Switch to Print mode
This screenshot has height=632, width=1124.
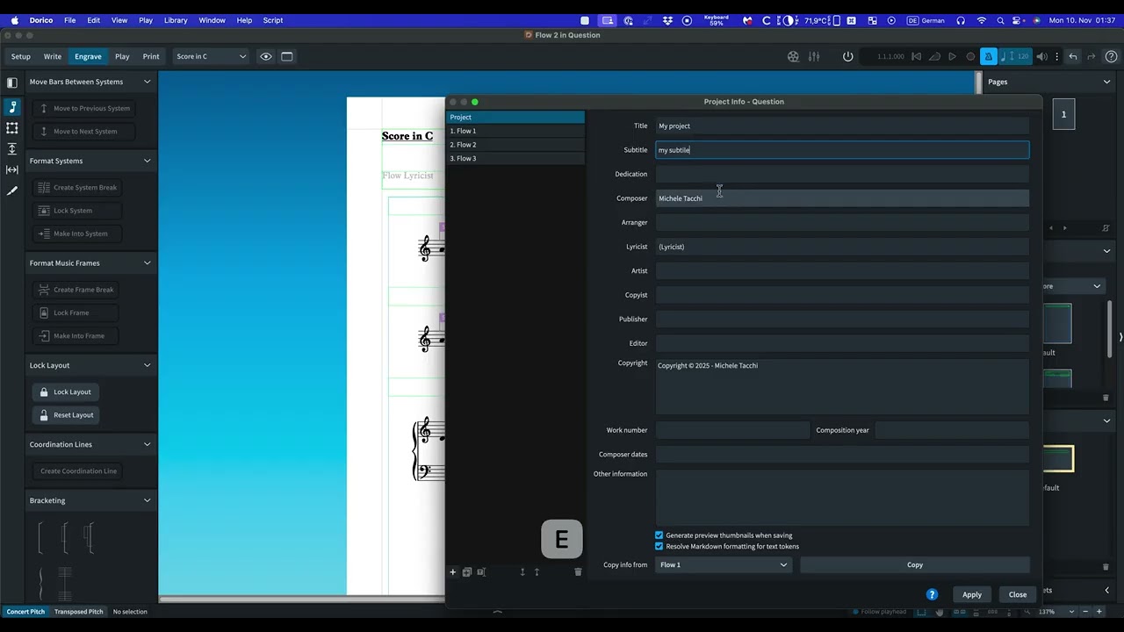click(x=151, y=56)
